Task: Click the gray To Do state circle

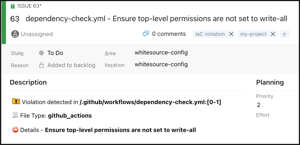Action: (42, 53)
